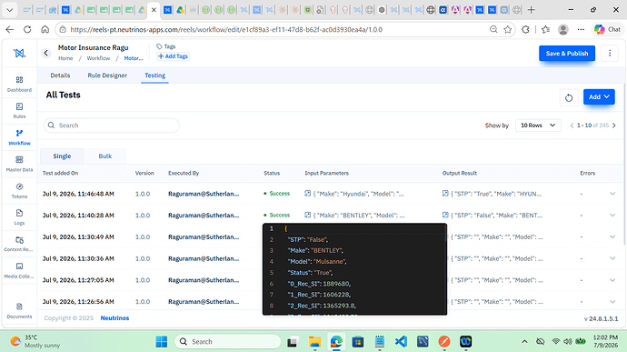Click the tests Search input field

tap(111, 126)
